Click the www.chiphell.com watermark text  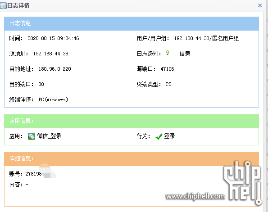coord(195,196)
